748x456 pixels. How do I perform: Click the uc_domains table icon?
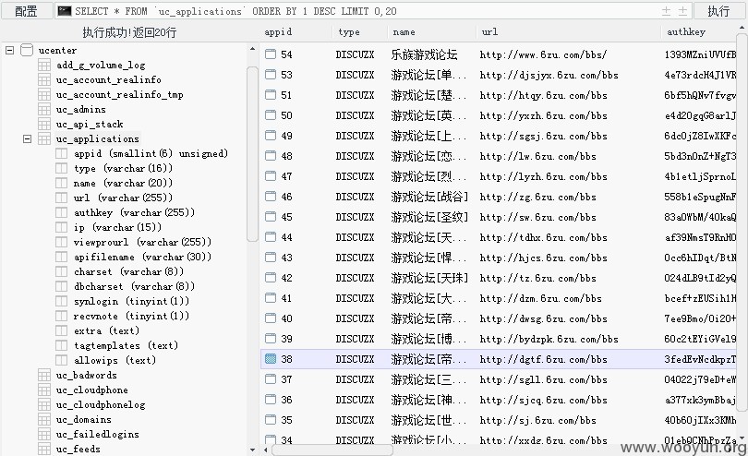[x=44, y=419]
